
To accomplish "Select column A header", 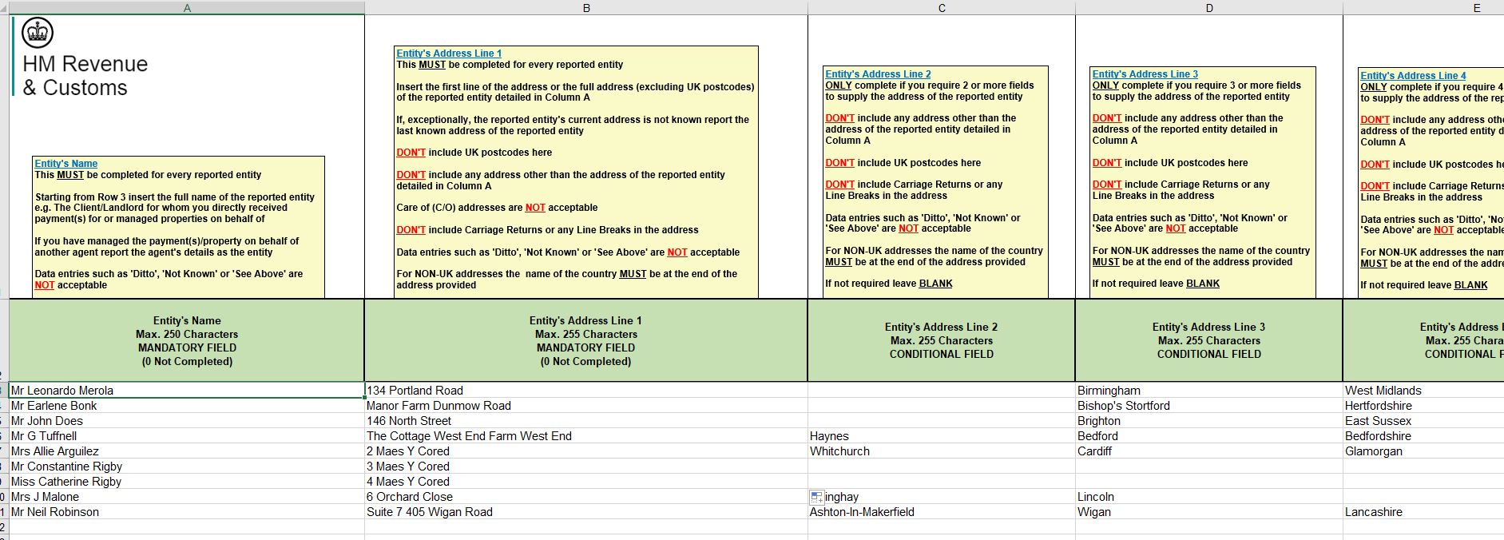I will (x=187, y=8).
